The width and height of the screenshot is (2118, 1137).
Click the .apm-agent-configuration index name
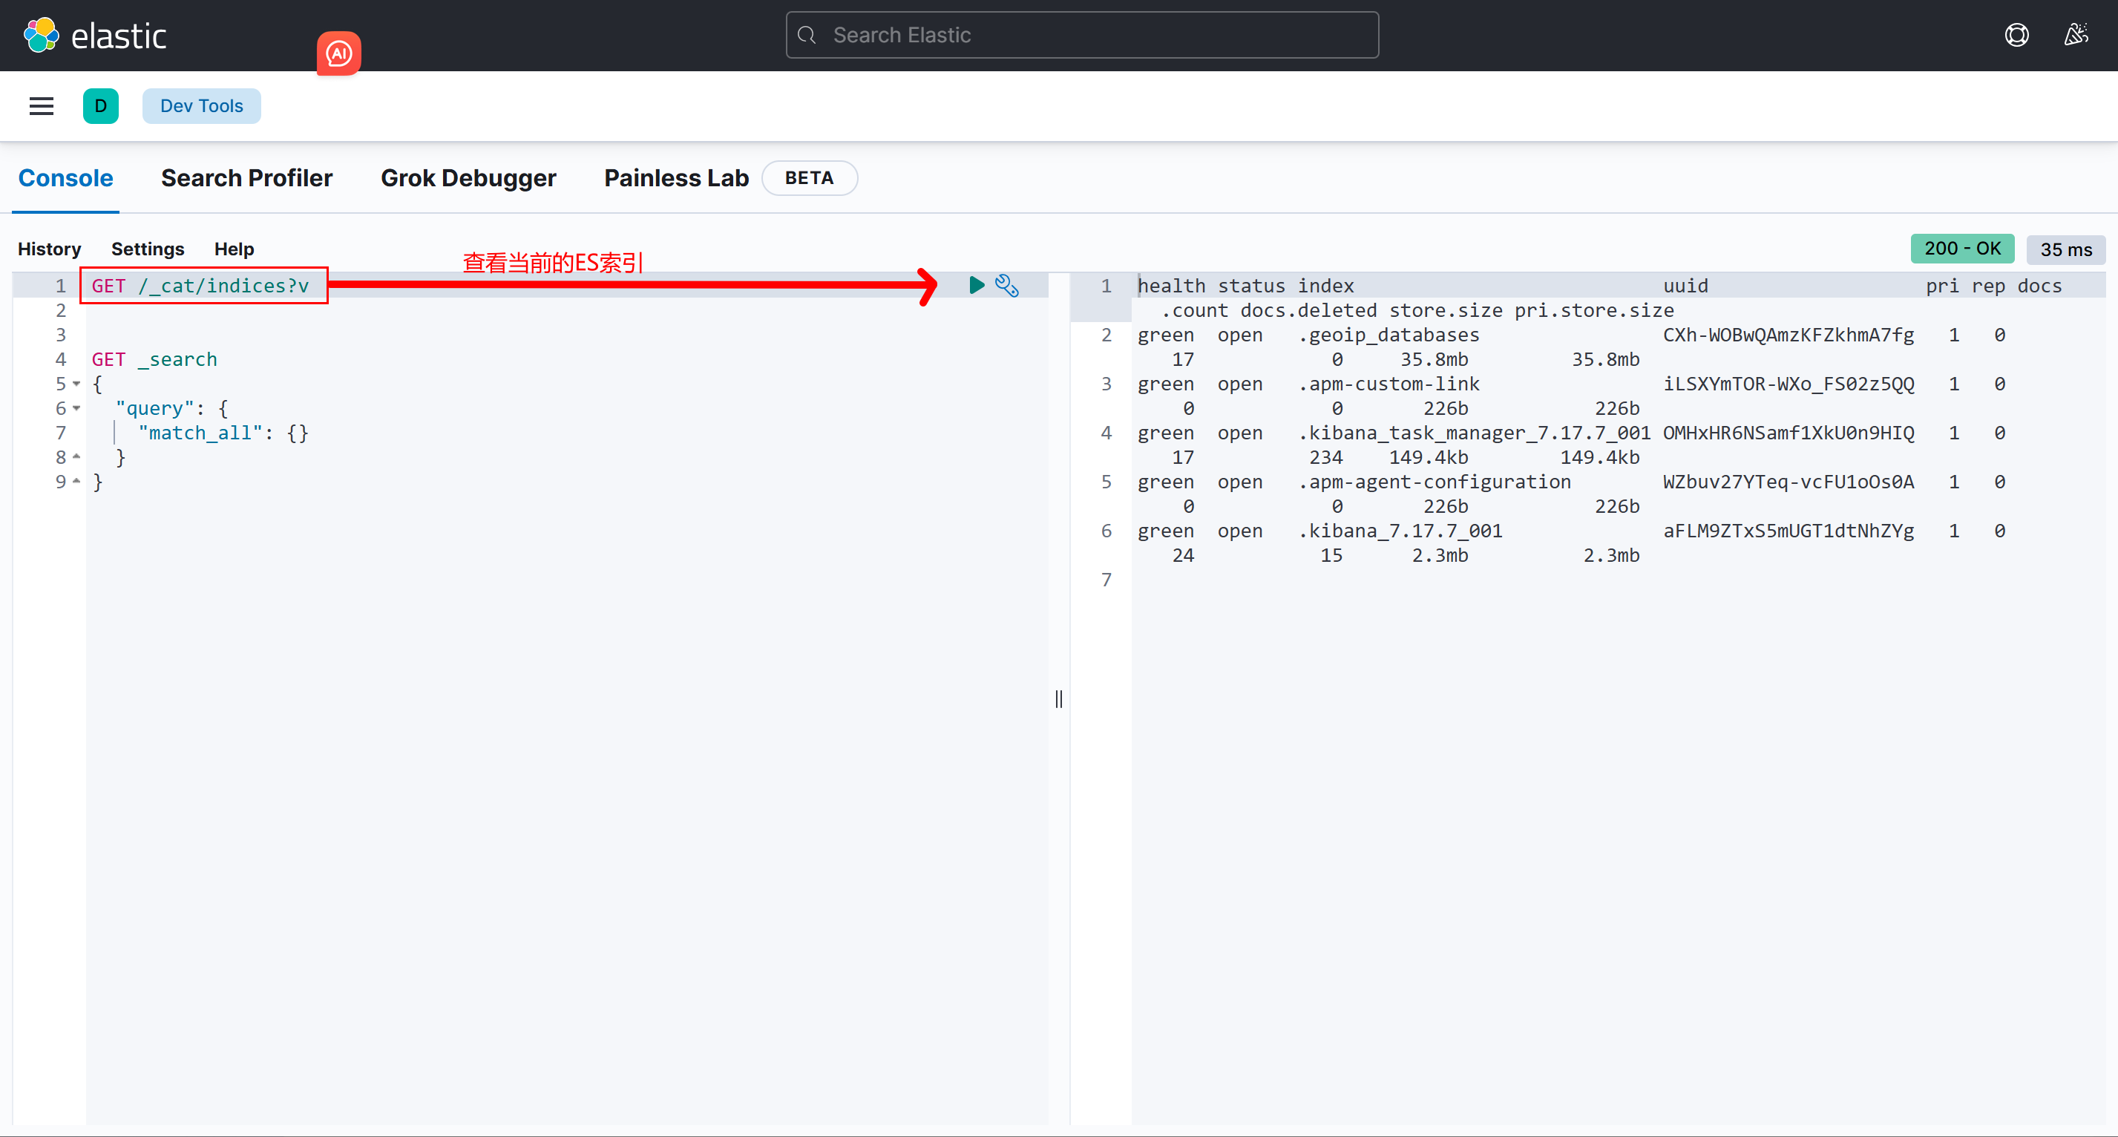tap(1435, 482)
